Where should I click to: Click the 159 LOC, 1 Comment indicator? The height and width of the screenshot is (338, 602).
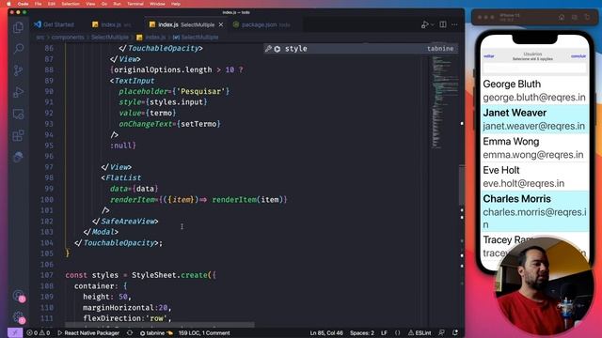tap(204, 333)
